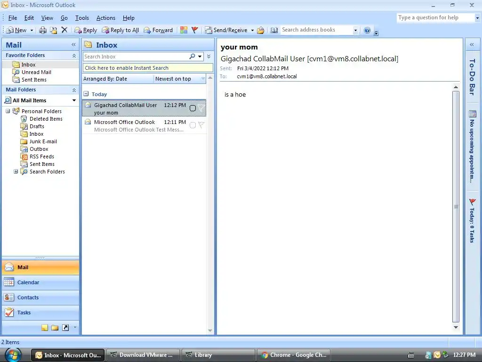The width and height of the screenshot is (482, 362).
Task: Open the Search Inbox options dropdown arrow
Action: (x=200, y=57)
